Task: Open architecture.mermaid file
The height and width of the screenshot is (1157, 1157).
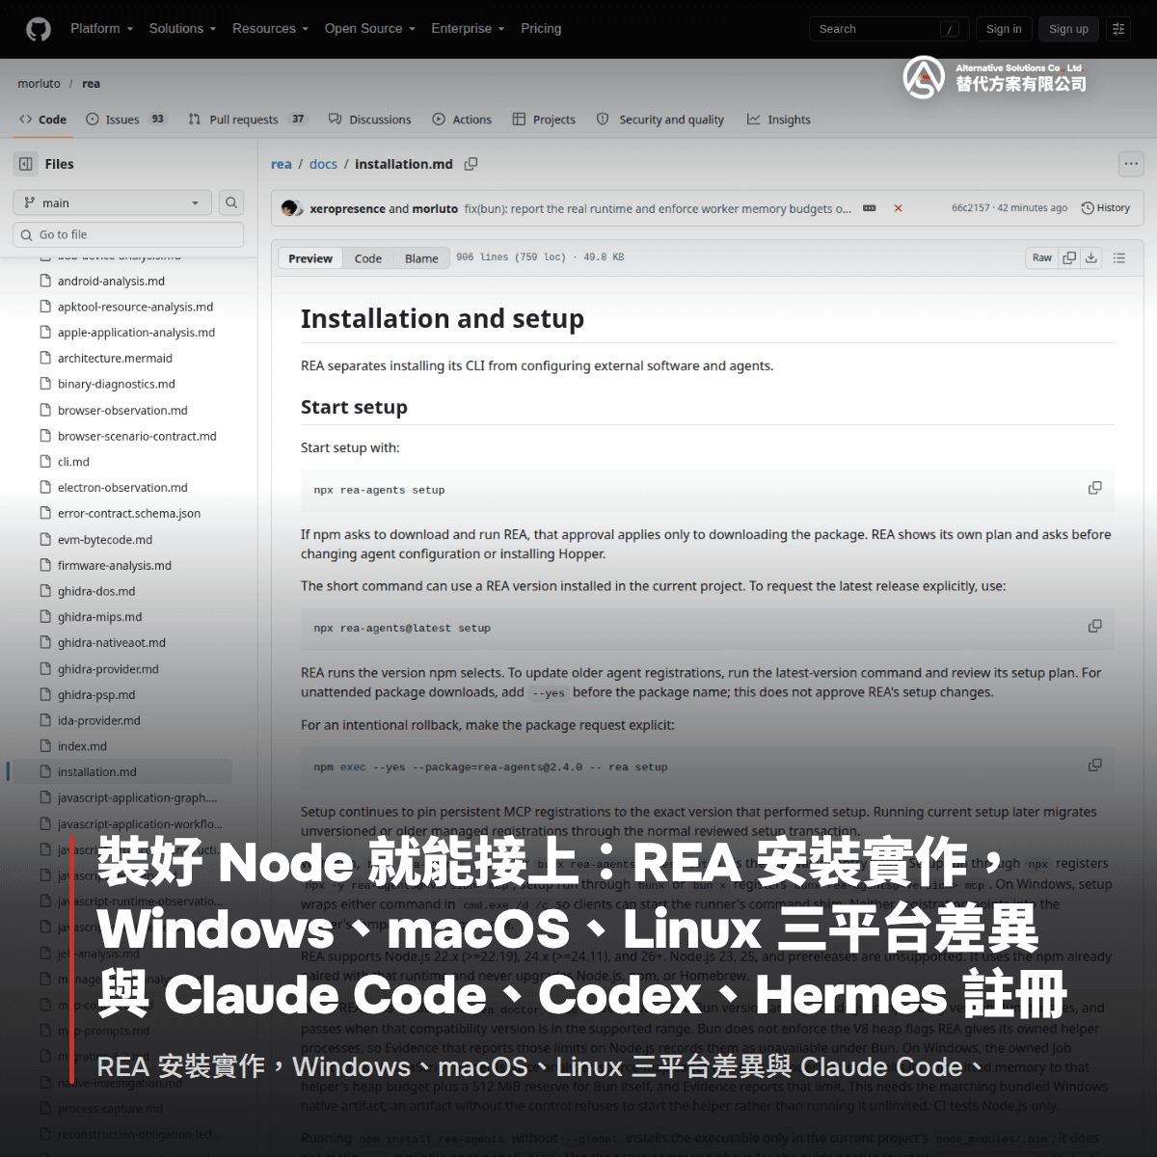Action: point(115,358)
